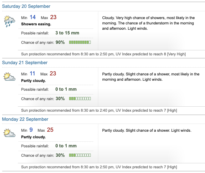The width and height of the screenshot is (205, 173).
Task: Select the 'Showers easing.' summary text
Action: [36, 24]
